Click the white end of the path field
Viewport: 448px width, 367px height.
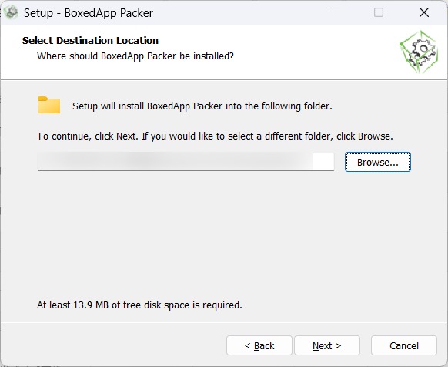[323, 162]
